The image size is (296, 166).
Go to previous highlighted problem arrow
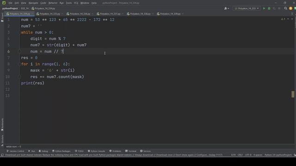click(288, 19)
